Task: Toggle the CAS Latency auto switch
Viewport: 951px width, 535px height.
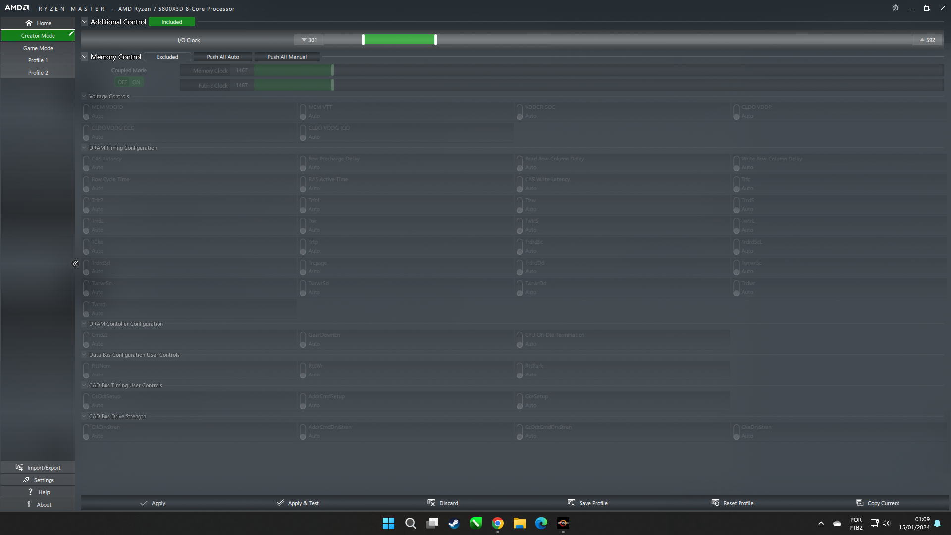Action: click(86, 163)
